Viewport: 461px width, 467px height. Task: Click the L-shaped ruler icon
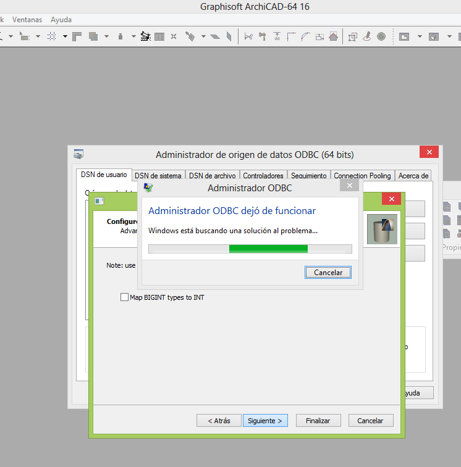(x=77, y=36)
